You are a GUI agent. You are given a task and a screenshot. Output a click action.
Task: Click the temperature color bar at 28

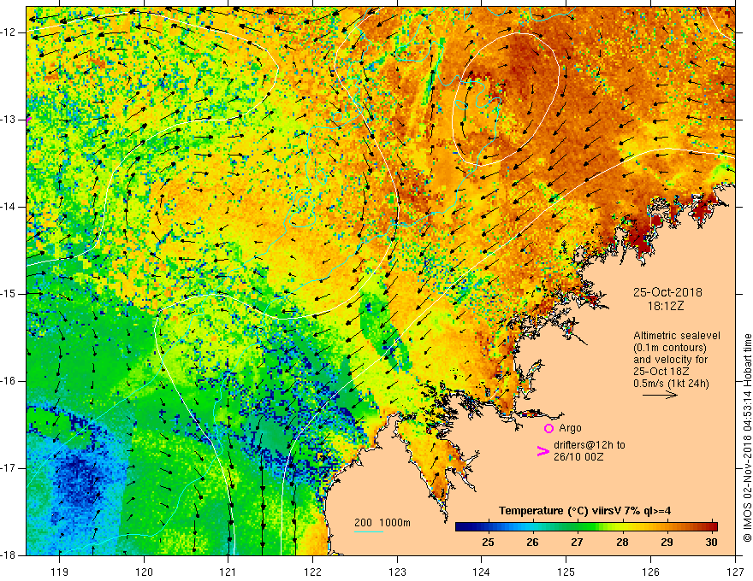(622, 527)
